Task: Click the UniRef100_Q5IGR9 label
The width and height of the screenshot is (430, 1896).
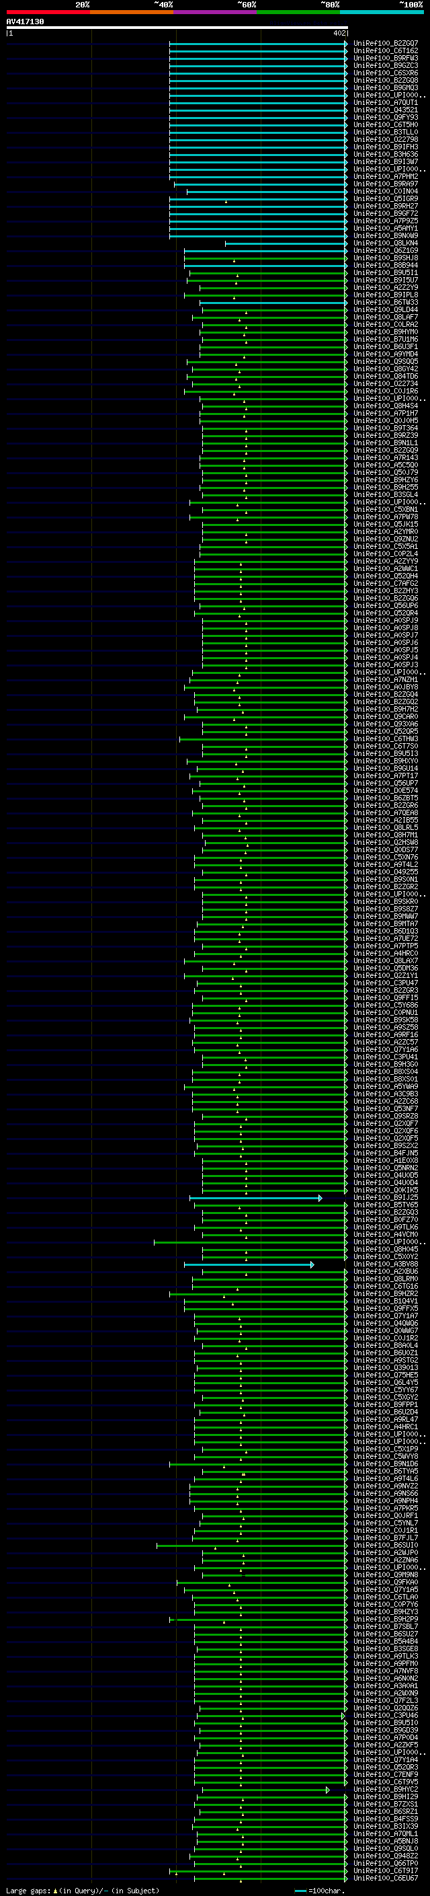Action: coord(386,198)
